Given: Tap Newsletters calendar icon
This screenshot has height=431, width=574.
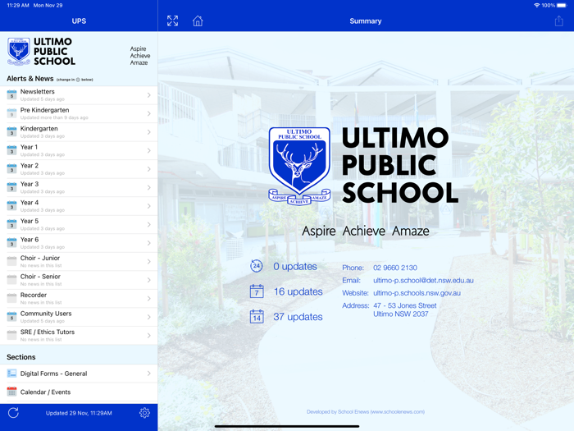Looking at the screenshot, I should [x=11, y=95].
